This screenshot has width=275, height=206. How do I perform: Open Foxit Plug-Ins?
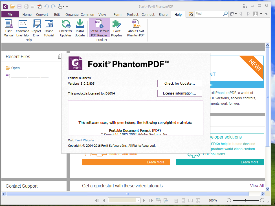[x=117, y=28]
